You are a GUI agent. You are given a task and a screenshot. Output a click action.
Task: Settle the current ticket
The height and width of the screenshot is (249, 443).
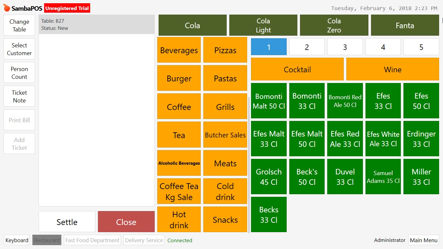[67, 222]
